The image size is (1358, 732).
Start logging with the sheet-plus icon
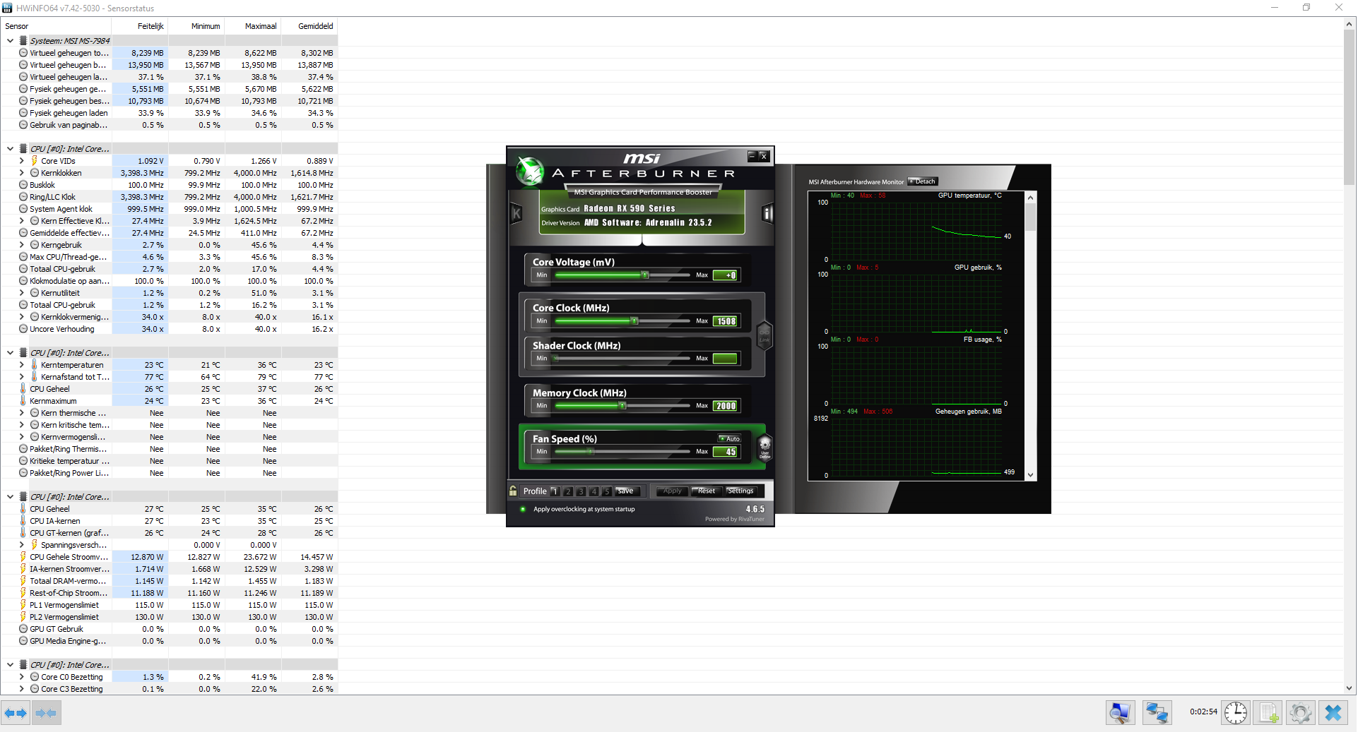point(1268,713)
